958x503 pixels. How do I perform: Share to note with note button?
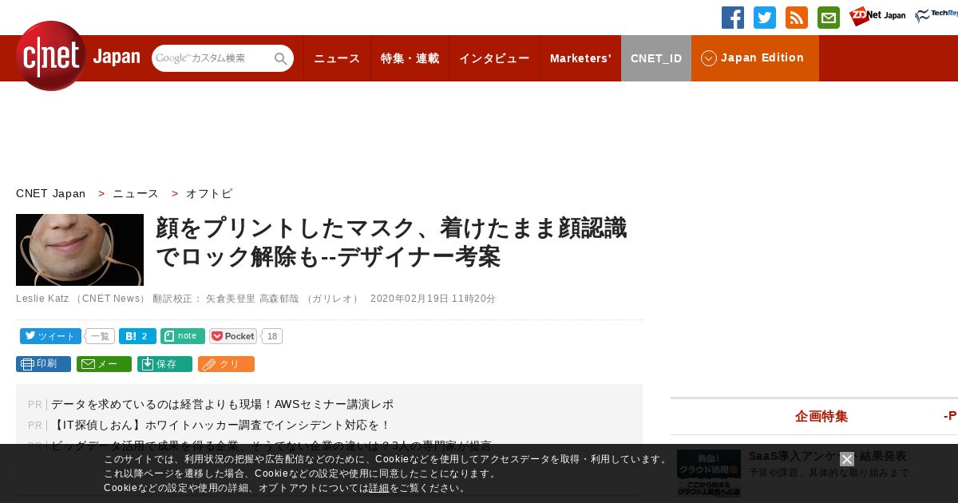183,336
